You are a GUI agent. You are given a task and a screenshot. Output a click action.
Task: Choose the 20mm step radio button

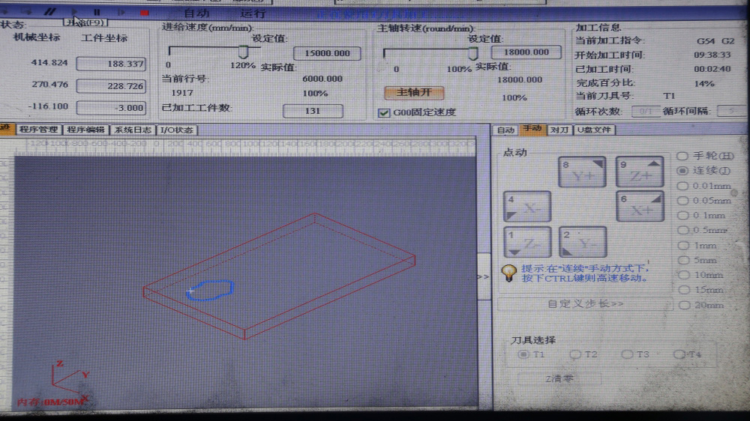pos(685,306)
